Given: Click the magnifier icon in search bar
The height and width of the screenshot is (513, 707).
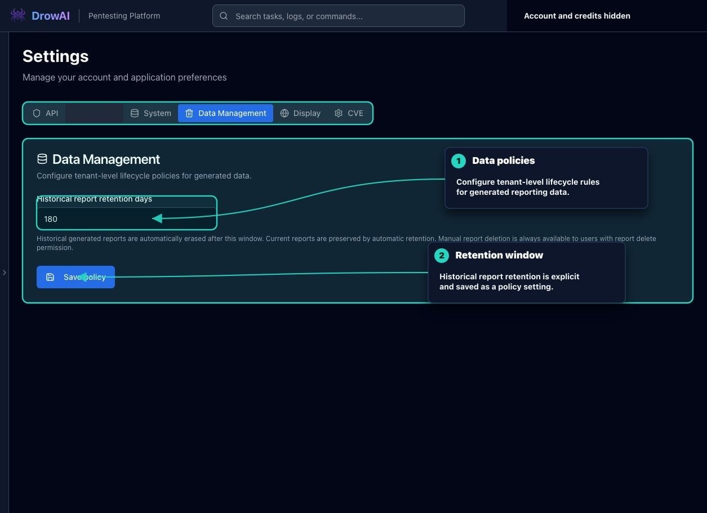Looking at the screenshot, I should point(224,16).
